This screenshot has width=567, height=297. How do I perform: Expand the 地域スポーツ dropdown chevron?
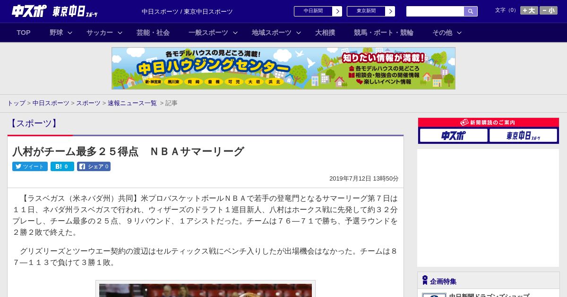click(299, 33)
